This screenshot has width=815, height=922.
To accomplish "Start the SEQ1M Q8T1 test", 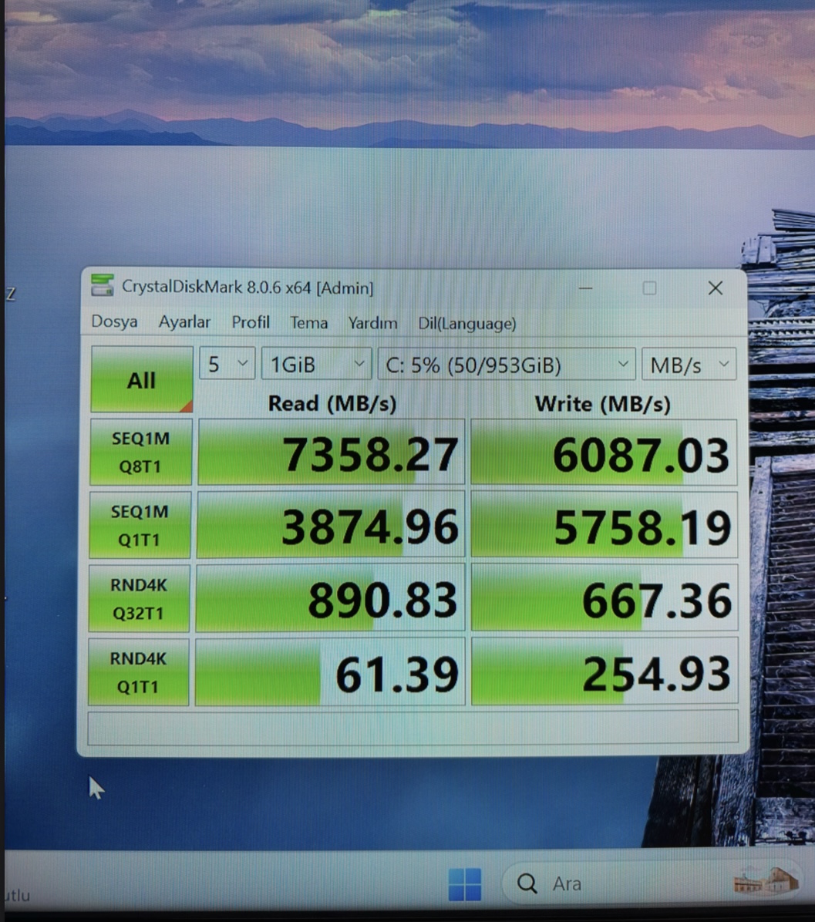I will 140,453.
